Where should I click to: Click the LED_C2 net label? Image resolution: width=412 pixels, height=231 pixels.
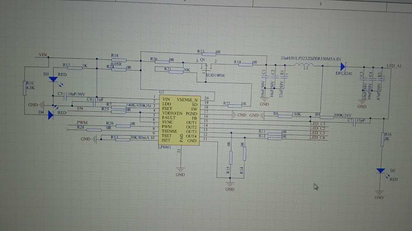point(317,128)
